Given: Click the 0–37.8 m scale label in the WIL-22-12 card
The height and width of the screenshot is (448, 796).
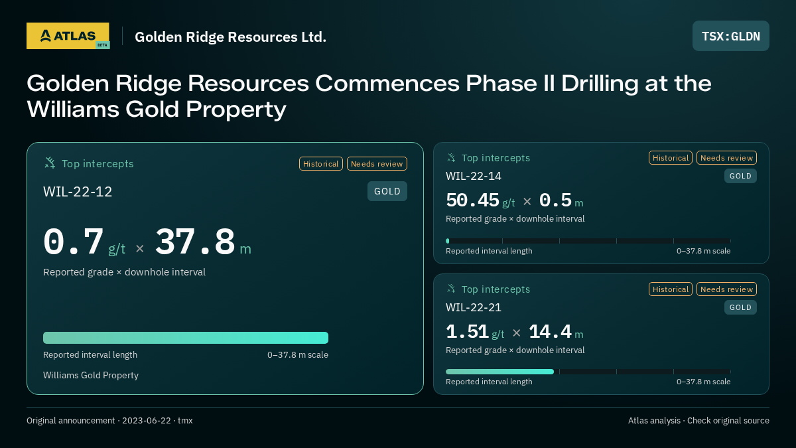Looking at the screenshot, I should coord(298,354).
